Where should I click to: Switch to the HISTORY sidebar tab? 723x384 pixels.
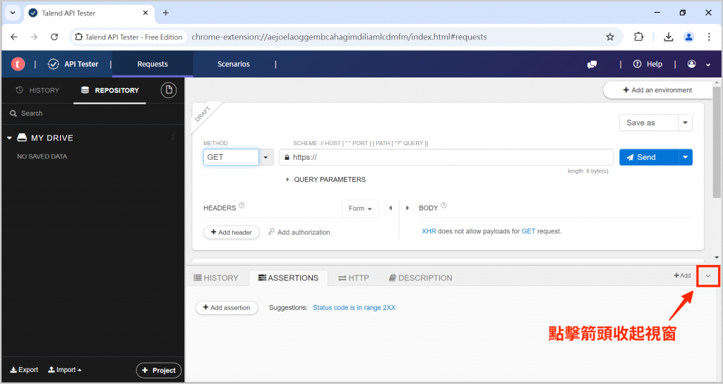[x=37, y=90]
